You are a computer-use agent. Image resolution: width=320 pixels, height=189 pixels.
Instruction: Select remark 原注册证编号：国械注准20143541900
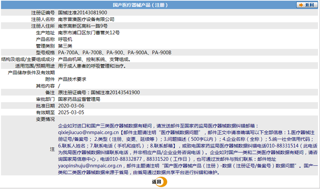99,93
